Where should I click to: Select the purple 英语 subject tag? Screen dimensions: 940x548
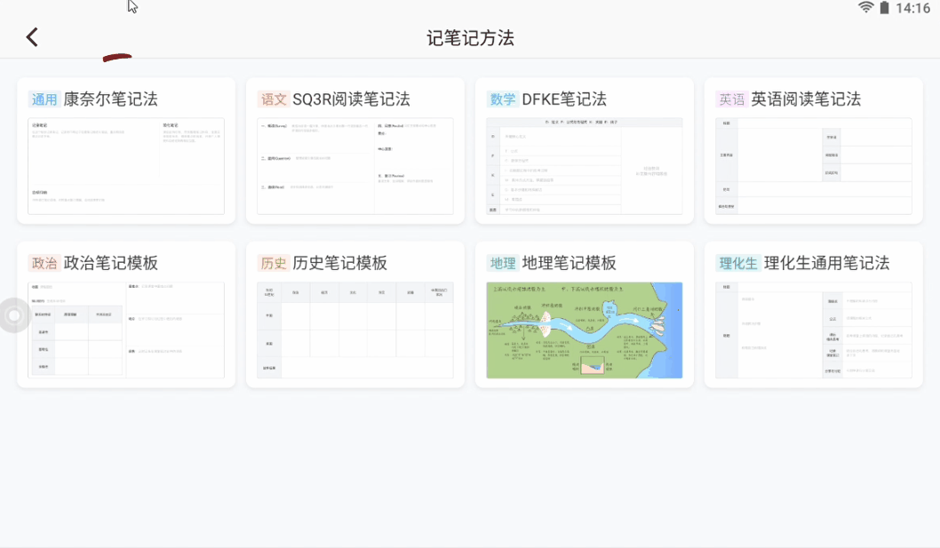(x=732, y=99)
